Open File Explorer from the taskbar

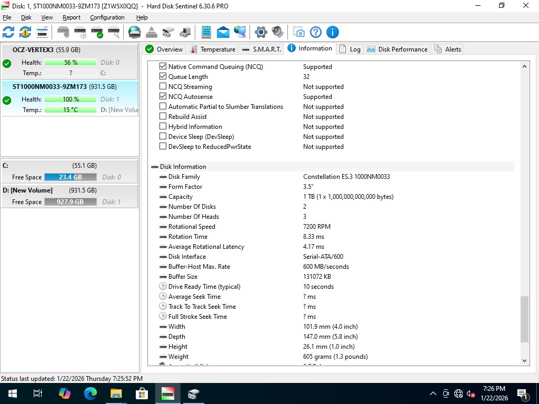(x=116, y=393)
